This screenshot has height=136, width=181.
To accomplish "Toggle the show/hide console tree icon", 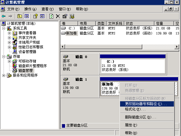I will click(27, 16).
